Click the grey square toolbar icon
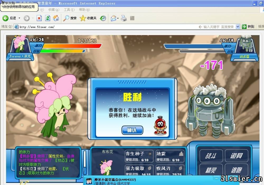Image resolution: width=264 pixels, height=185 pixels. [132, 18]
